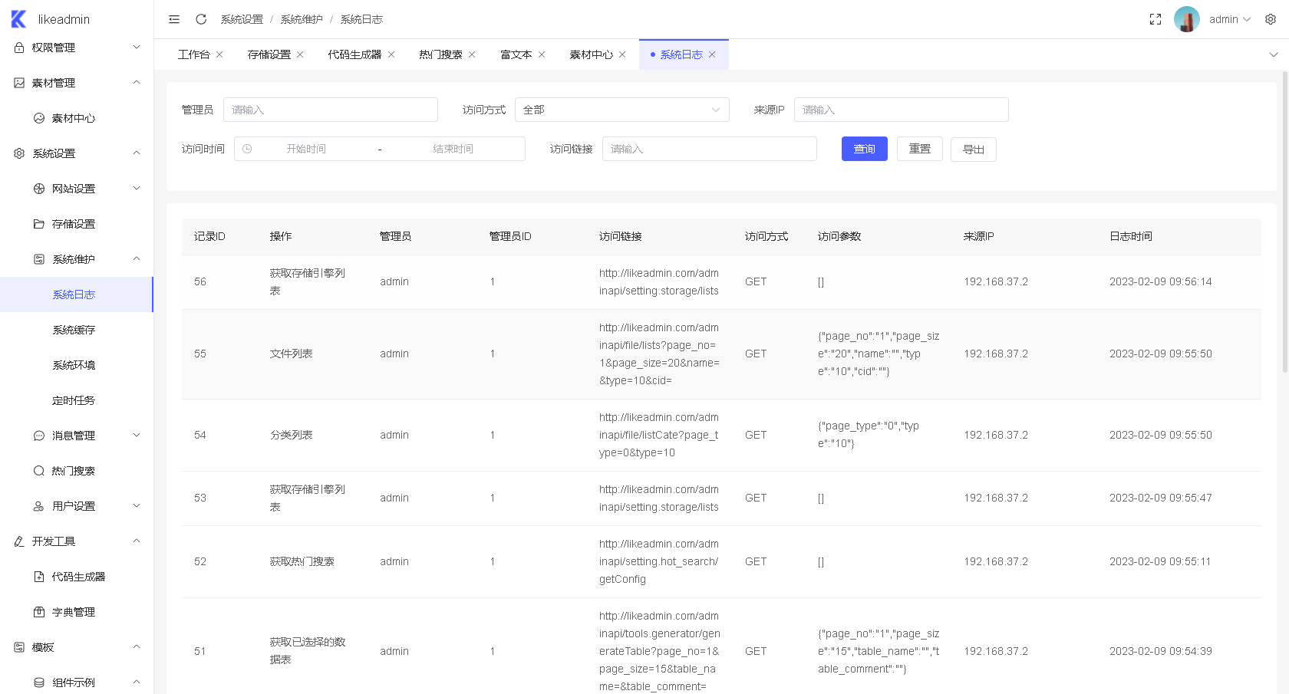Image resolution: width=1289 pixels, height=694 pixels.
Task: Open the admin user dropdown
Action: [1230, 19]
